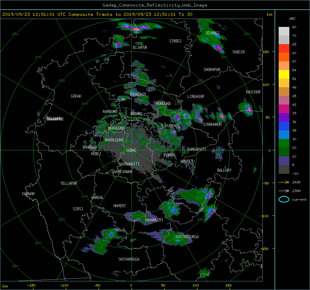Click the SINDHANUR city label
This screenshot has height=290, width=310.
[212, 124]
